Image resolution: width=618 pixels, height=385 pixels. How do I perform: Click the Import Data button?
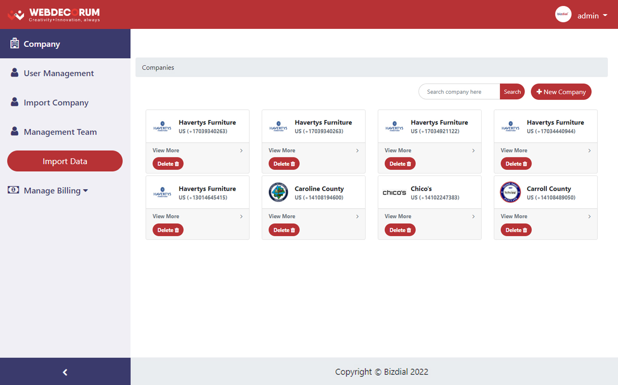[65, 161]
